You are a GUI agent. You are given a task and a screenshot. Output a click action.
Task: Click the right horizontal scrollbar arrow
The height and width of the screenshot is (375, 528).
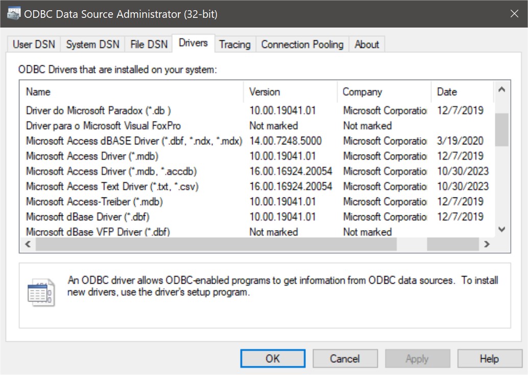(487, 245)
